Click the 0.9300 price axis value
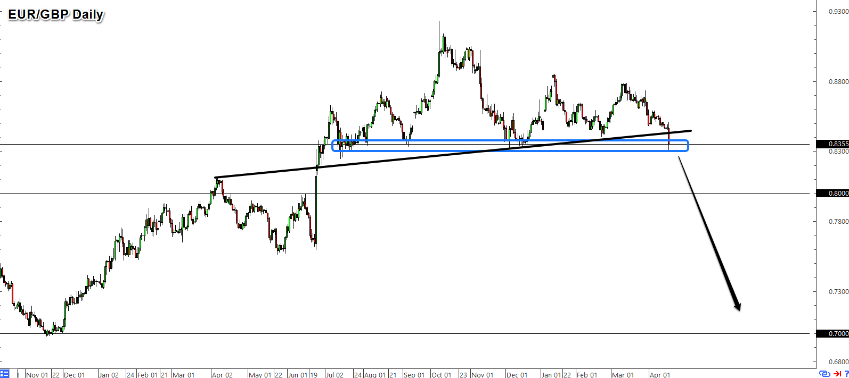This screenshot has width=849, height=378. pyautogui.click(x=839, y=11)
